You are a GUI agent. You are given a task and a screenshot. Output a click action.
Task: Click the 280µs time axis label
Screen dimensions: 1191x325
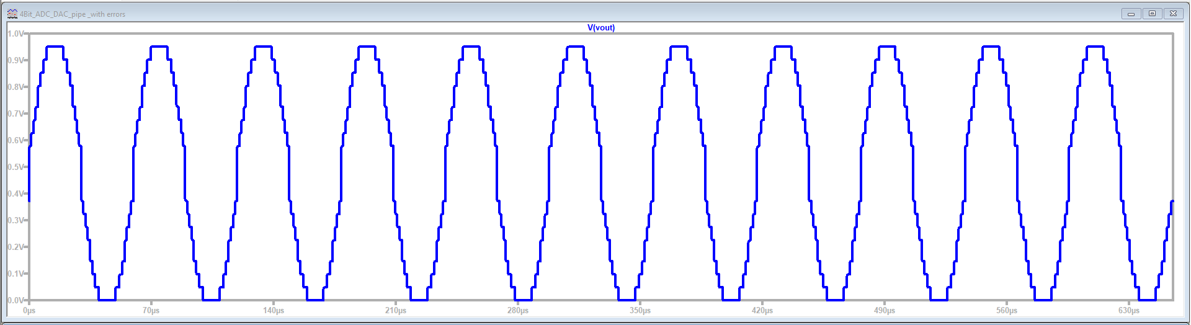pos(517,310)
